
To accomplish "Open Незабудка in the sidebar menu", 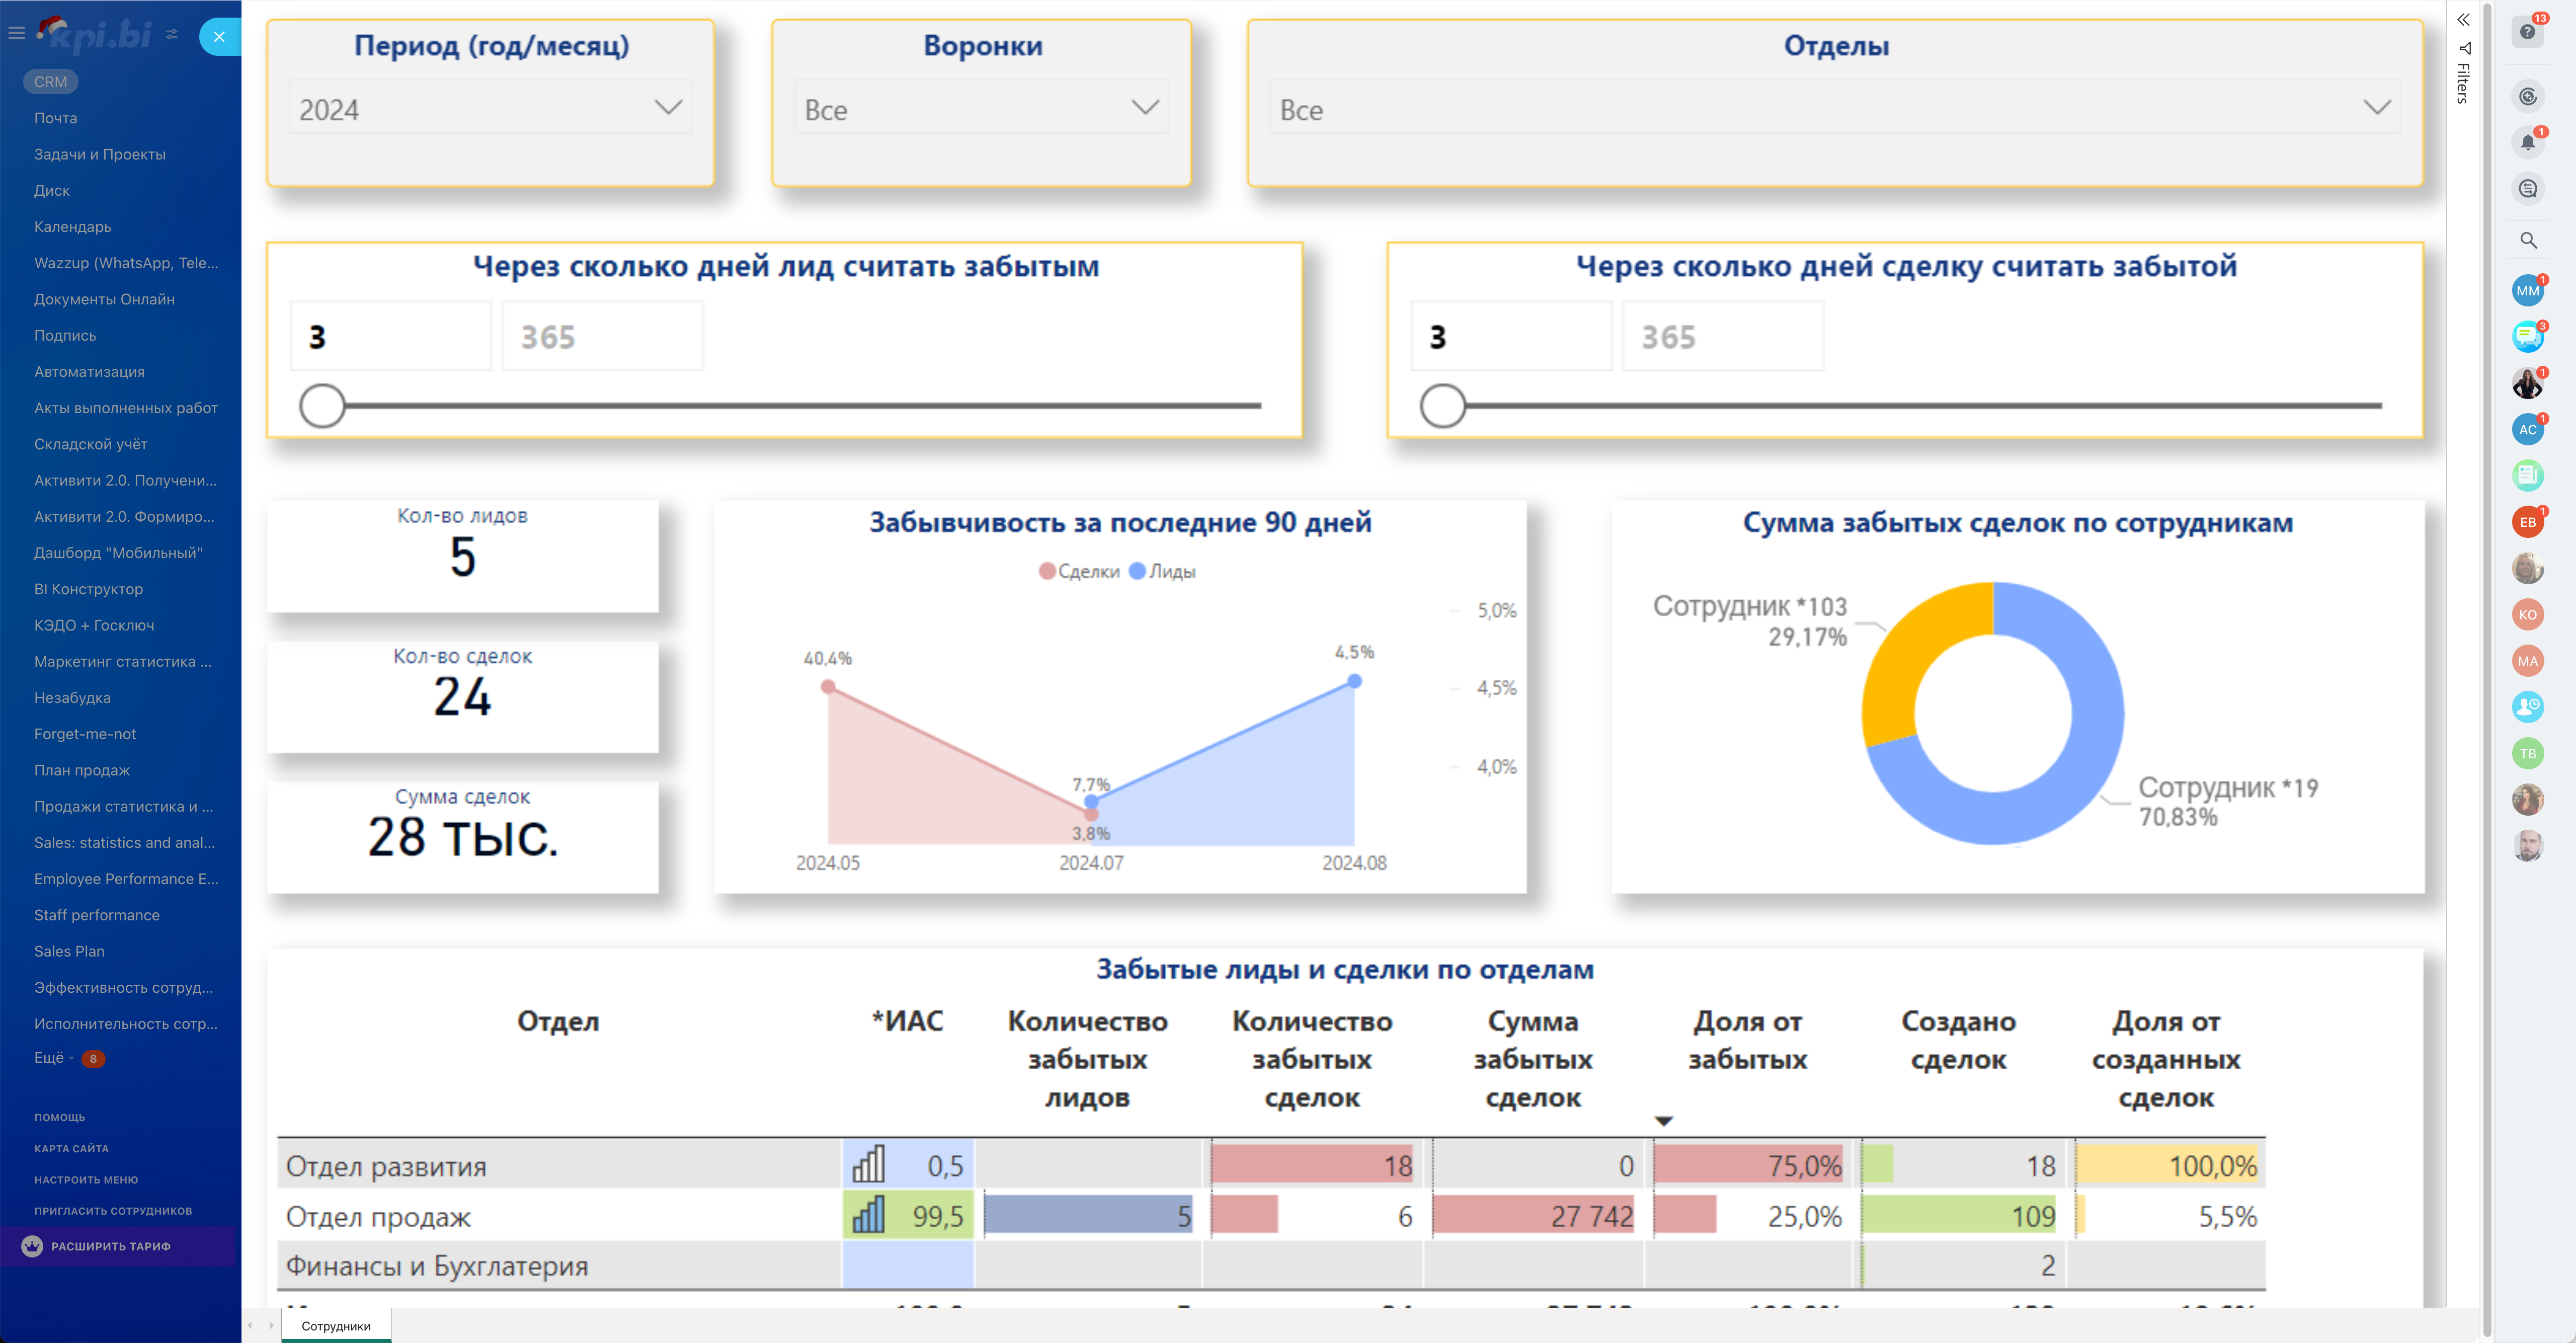I will [72, 697].
